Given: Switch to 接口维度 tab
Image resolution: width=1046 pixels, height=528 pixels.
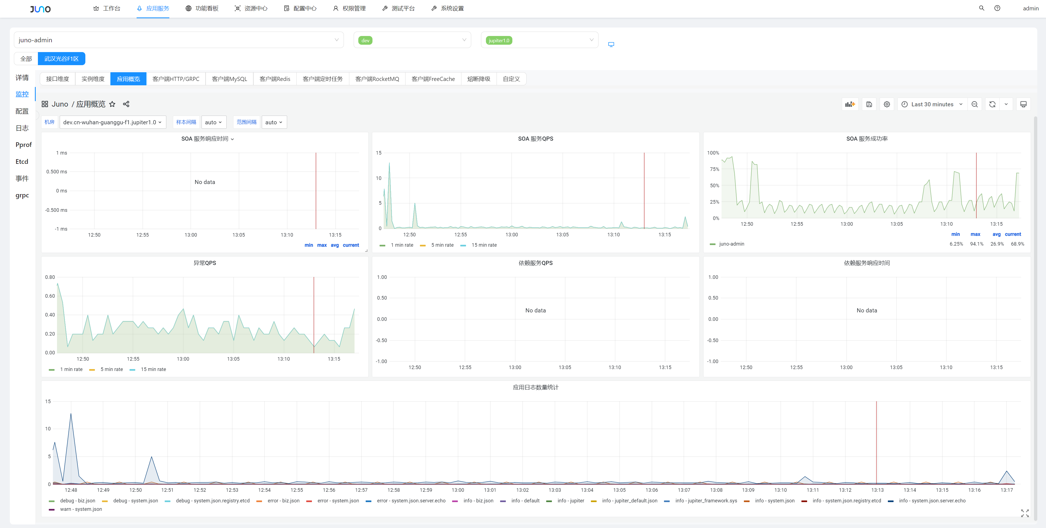Looking at the screenshot, I should pyautogui.click(x=58, y=79).
